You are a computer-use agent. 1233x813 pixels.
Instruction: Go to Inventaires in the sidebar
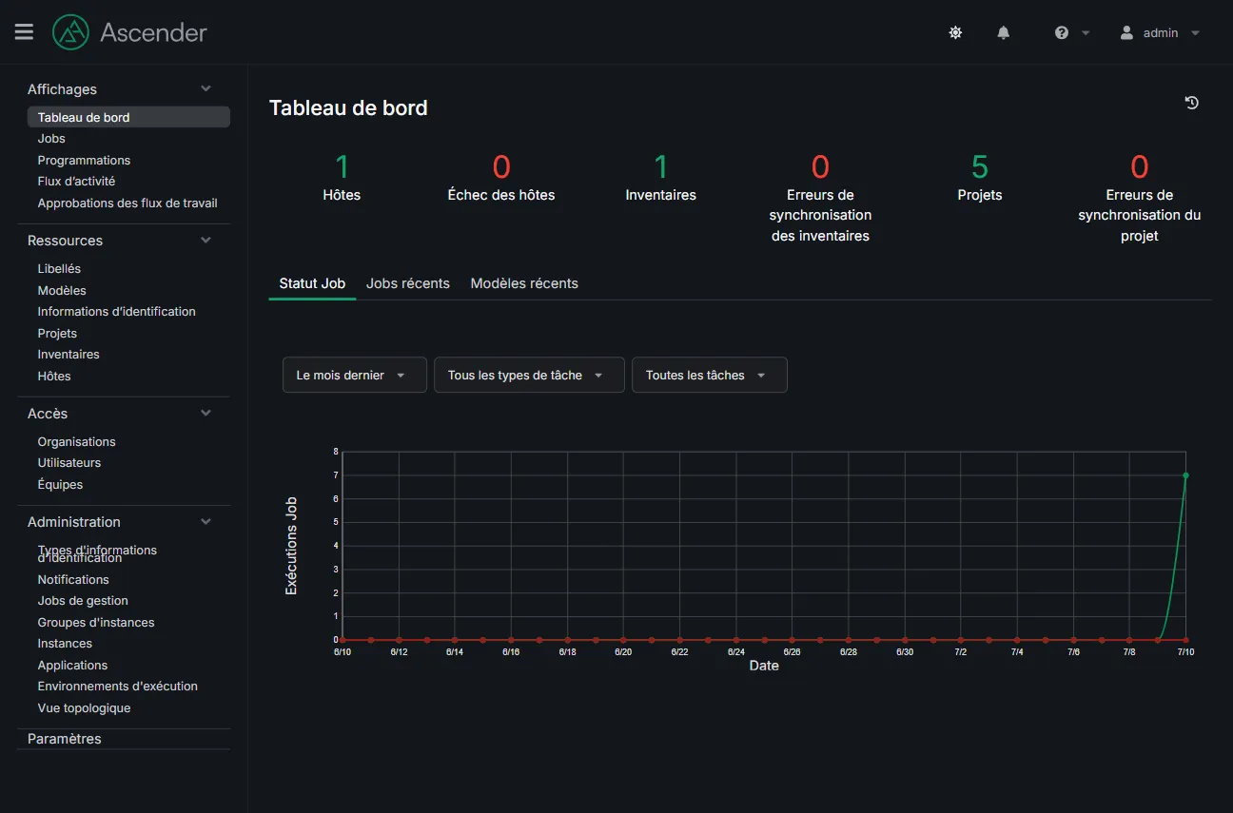pyautogui.click(x=68, y=355)
